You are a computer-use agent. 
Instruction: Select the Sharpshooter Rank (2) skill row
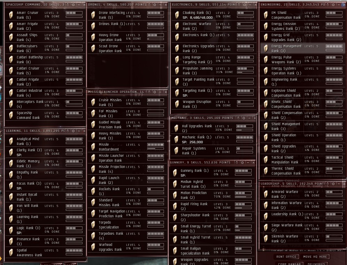click(x=212, y=217)
